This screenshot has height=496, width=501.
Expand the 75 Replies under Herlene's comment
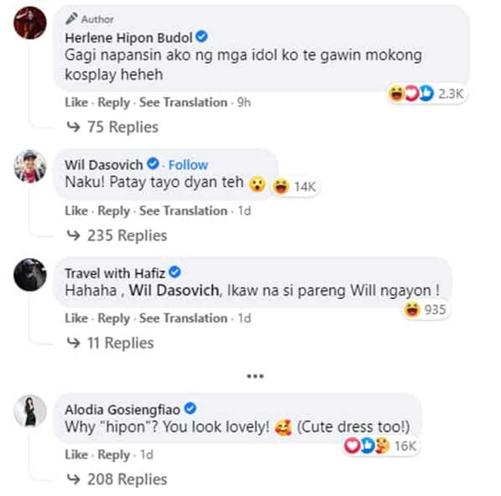122,127
